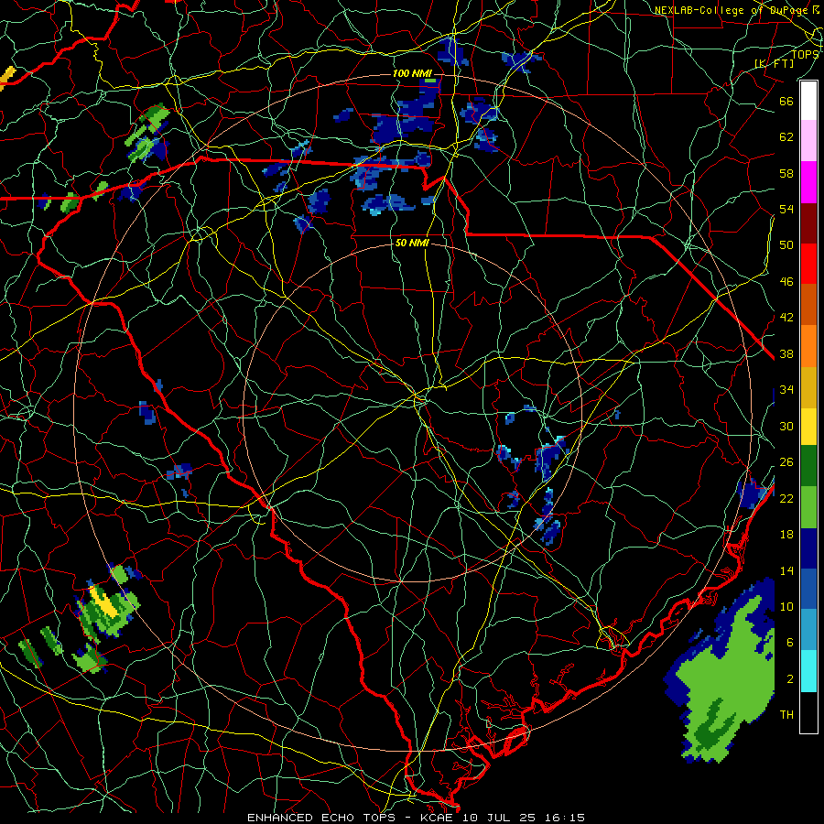
Task: Select the bright red legend swatch
Action: click(808, 264)
